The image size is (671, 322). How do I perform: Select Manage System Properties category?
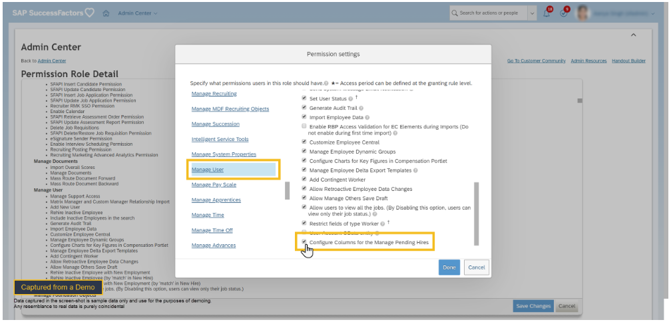(x=224, y=154)
